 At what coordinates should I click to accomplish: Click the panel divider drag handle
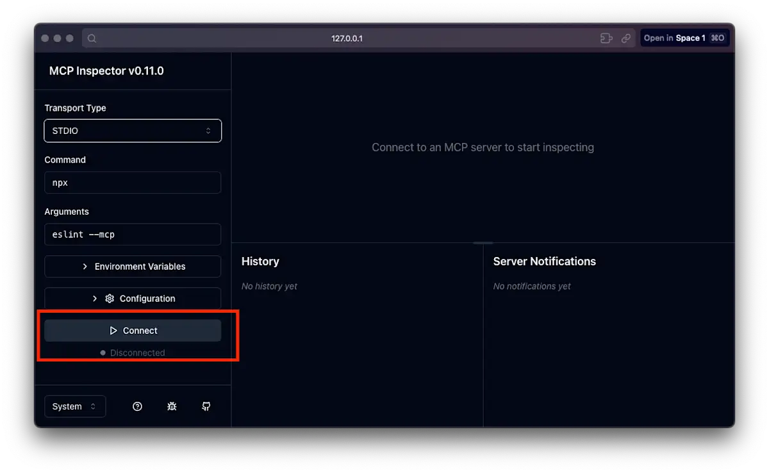tap(483, 243)
